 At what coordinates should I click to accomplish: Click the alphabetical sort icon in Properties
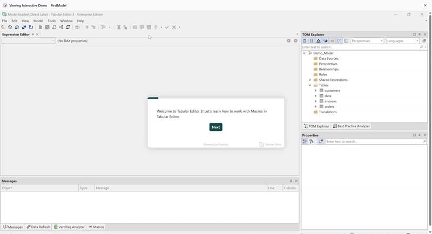point(312,141)
